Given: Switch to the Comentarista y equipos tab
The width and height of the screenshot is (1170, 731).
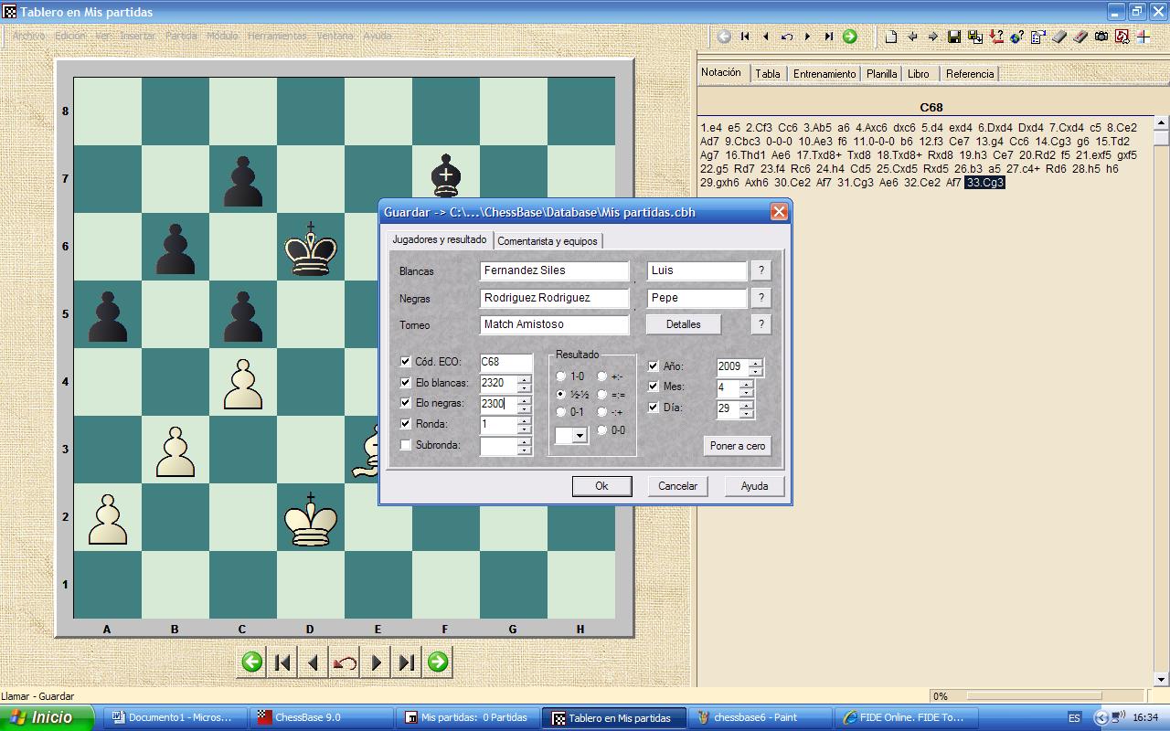Looking at the screenshot, I should 548,240.
